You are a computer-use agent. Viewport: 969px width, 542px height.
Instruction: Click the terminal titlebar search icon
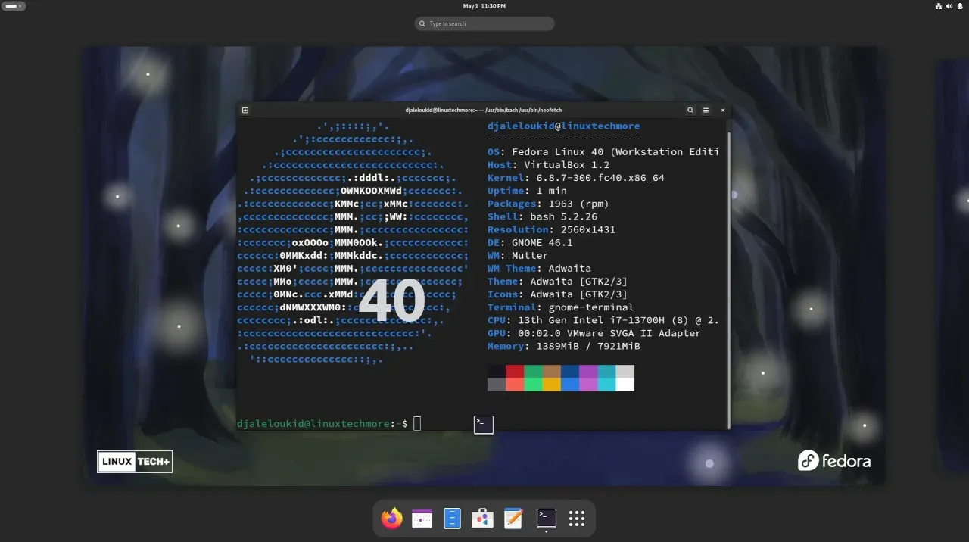[x=690, y=110]
